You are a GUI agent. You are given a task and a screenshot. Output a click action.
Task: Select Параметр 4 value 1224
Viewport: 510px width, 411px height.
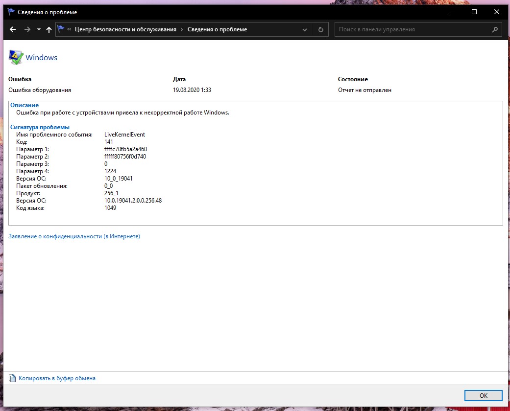(x=110, y=171)
